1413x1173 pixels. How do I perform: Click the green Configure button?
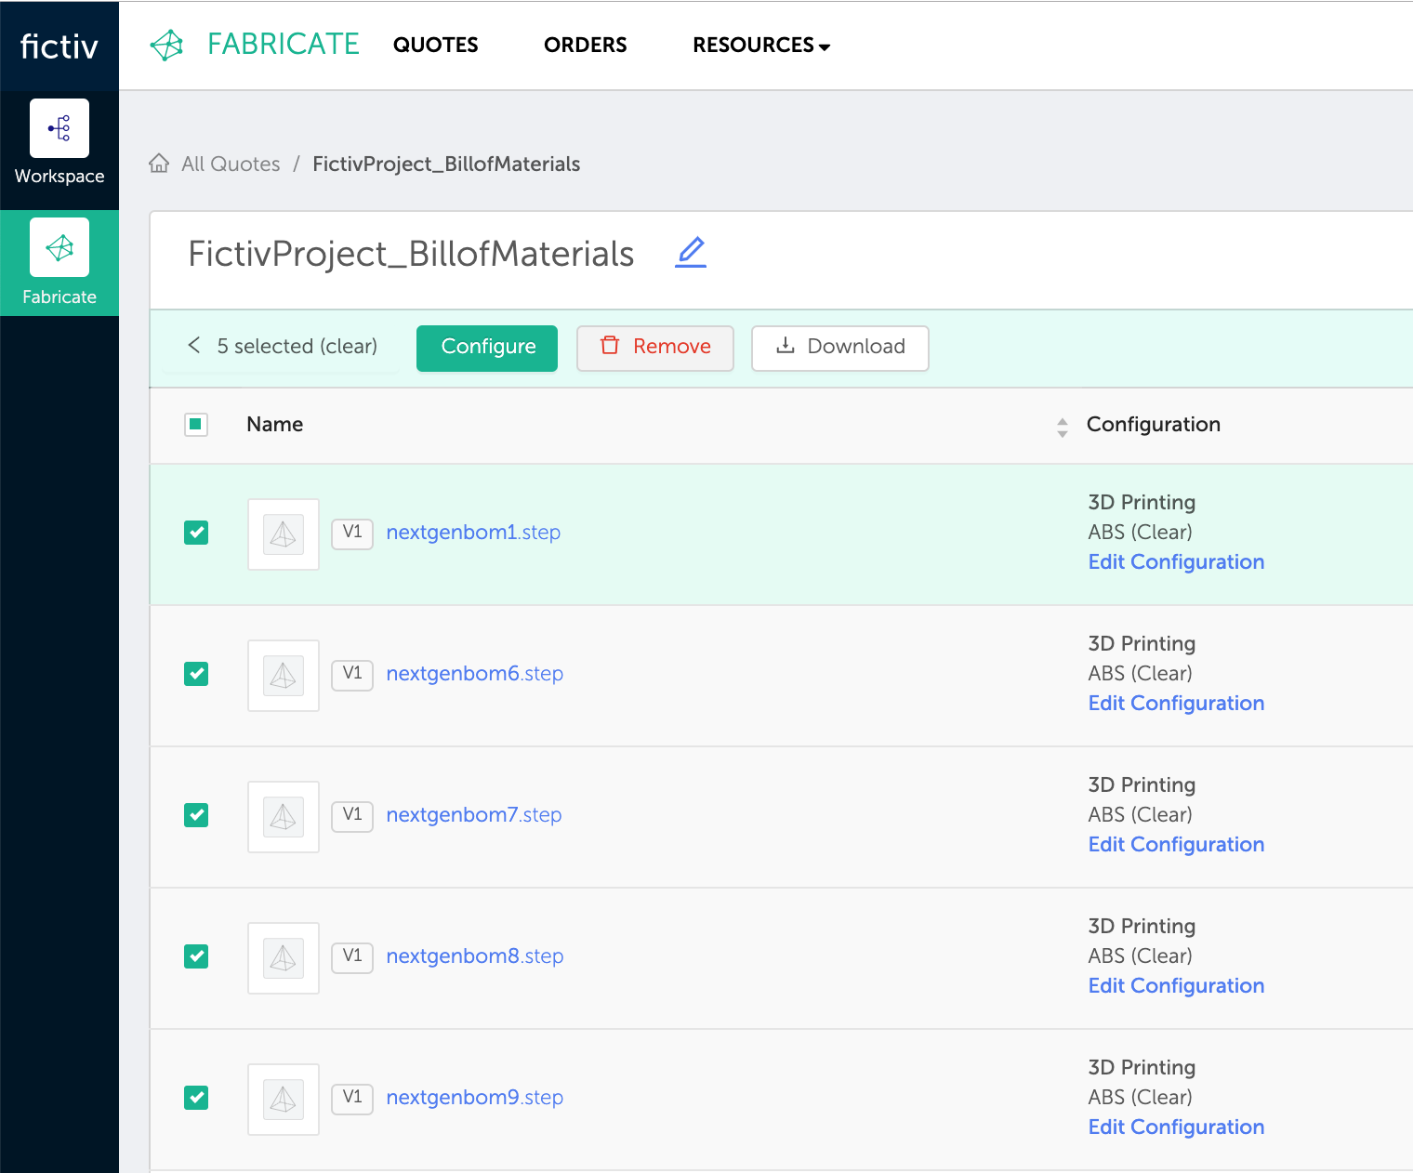click(x=487, y=349)
